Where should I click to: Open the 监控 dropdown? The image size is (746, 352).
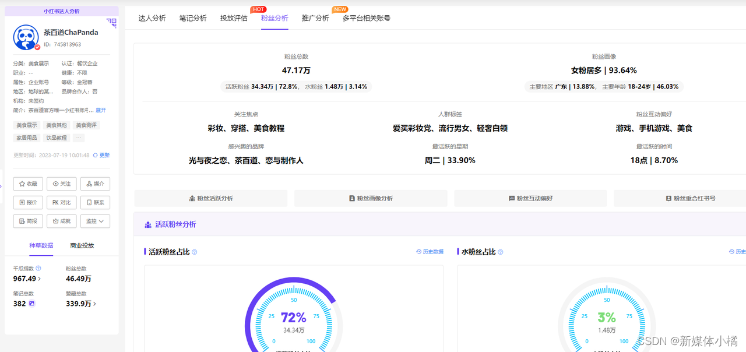tap(95, 221)
